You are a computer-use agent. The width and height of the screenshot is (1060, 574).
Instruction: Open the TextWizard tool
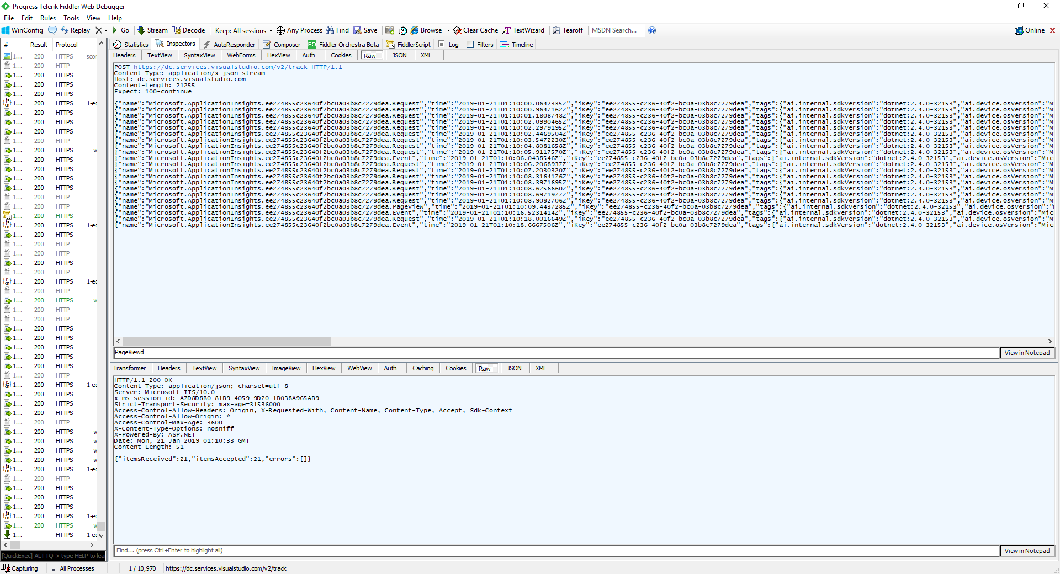[x=523, y=30]
